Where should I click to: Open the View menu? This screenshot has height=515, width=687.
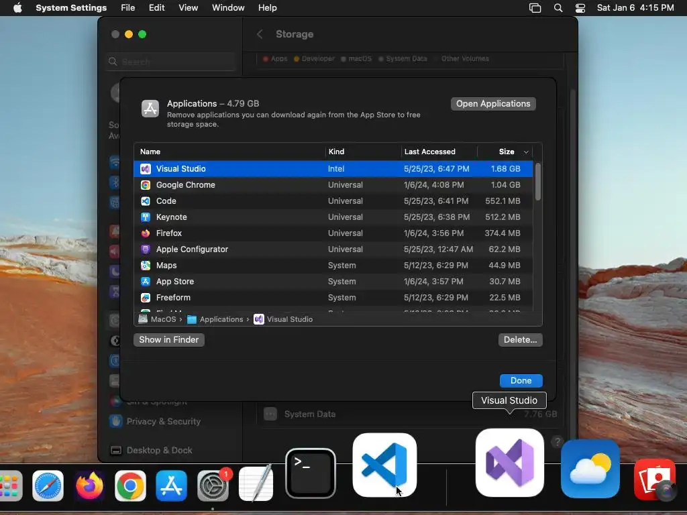pos(189,8)
